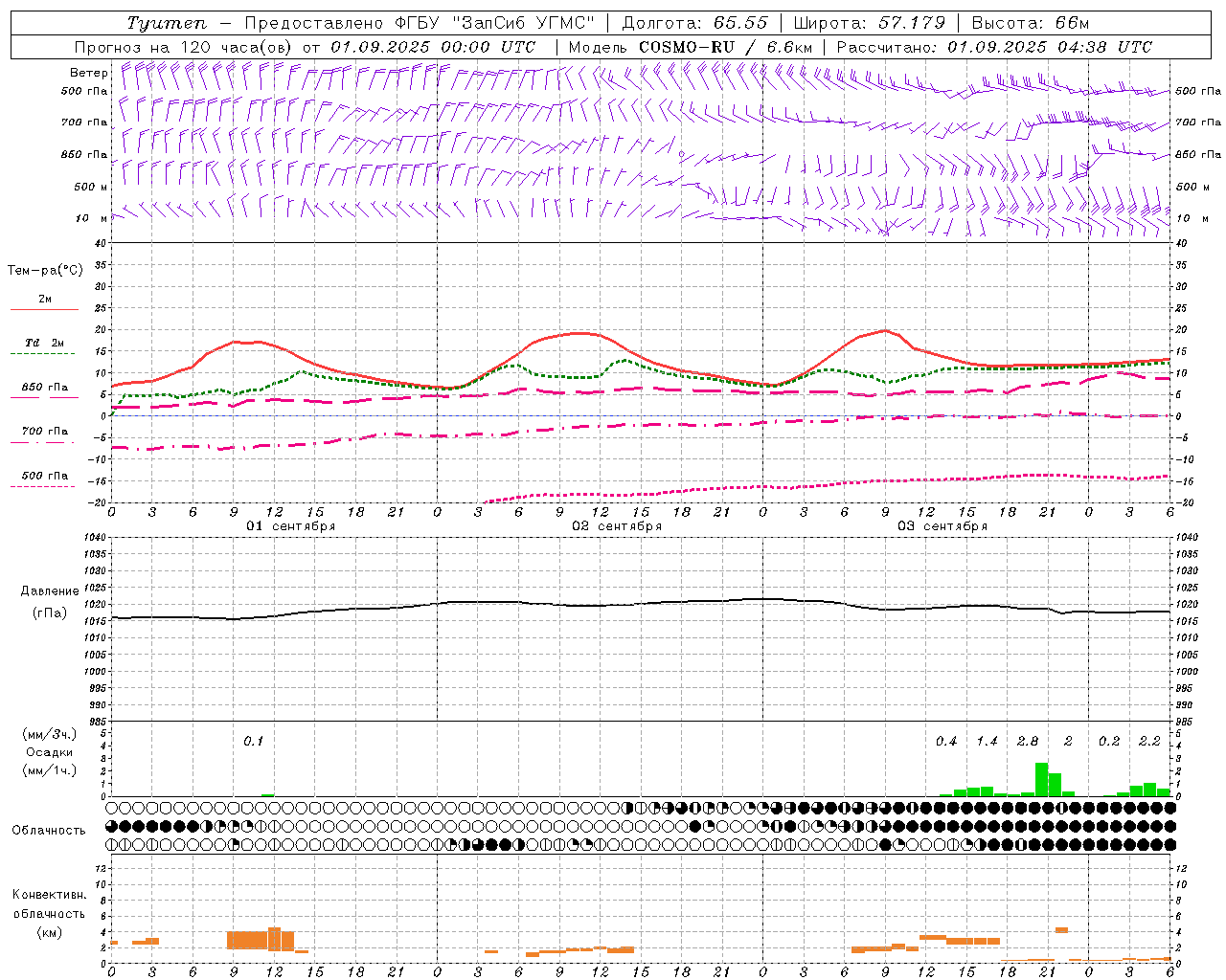Click the "0.4" three-hour precipitation value

pos(946,742)
